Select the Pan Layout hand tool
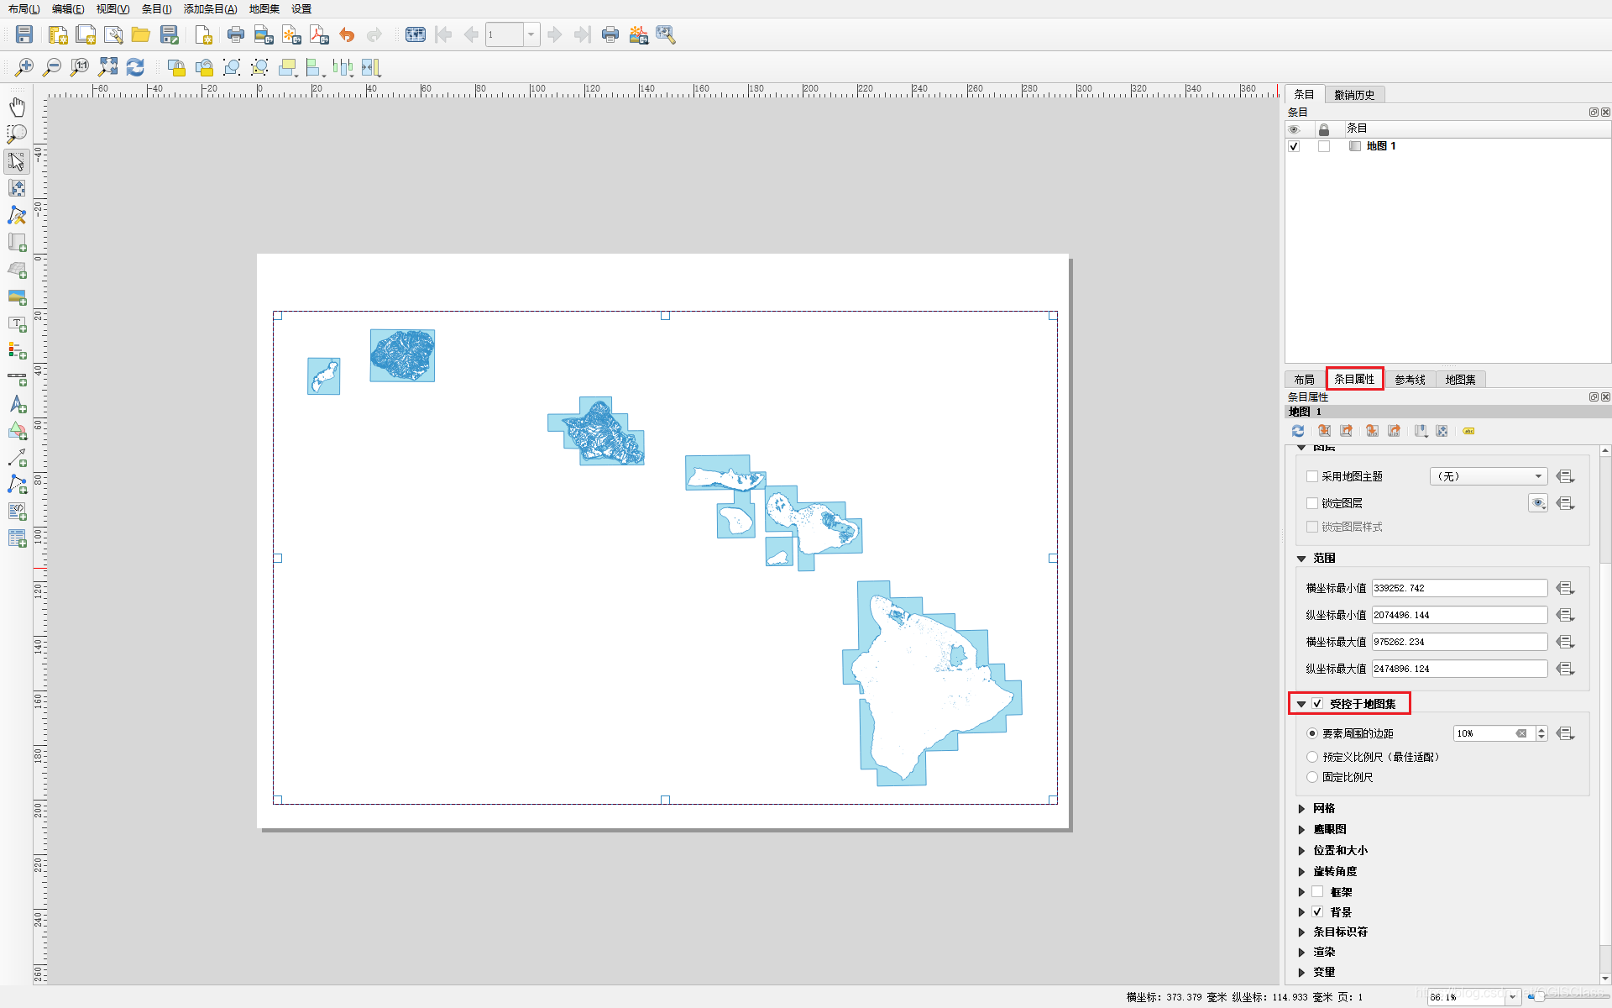Image resolution: width=1612 pixels, height=1008 pixels. pyautogui.click(x=17, y=107)
